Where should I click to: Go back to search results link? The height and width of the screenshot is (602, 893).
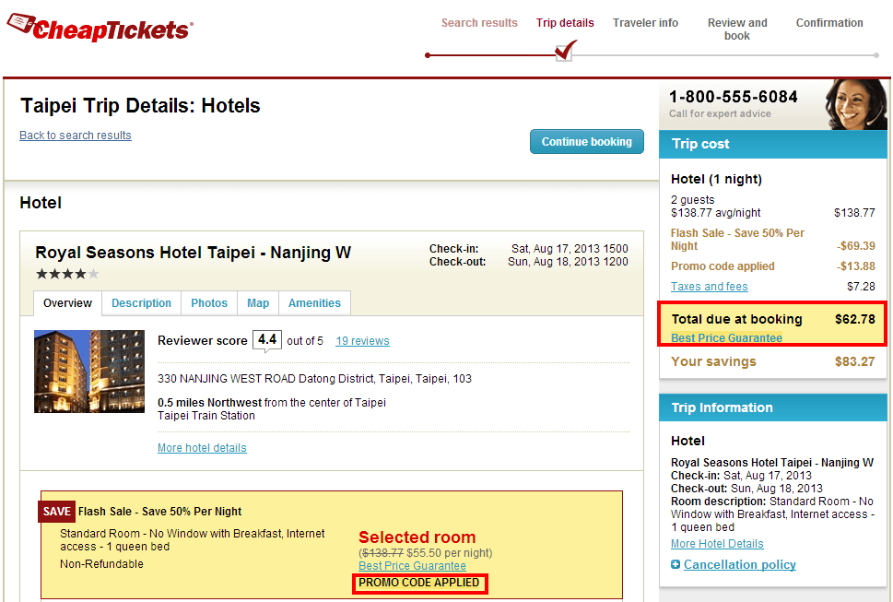(76, 136)
